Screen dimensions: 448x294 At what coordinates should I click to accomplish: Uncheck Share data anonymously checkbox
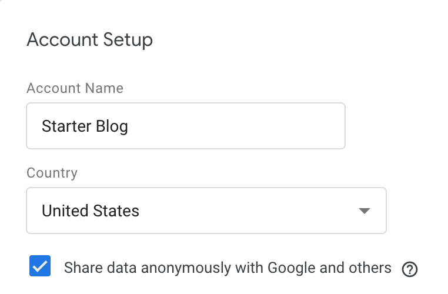(40, 266)
